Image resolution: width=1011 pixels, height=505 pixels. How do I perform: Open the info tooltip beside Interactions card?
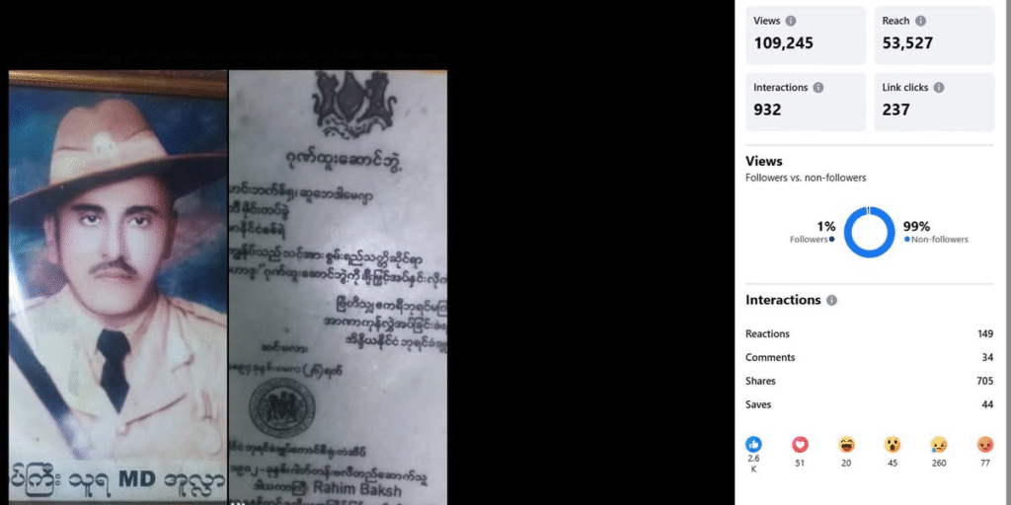pos(818,88)
